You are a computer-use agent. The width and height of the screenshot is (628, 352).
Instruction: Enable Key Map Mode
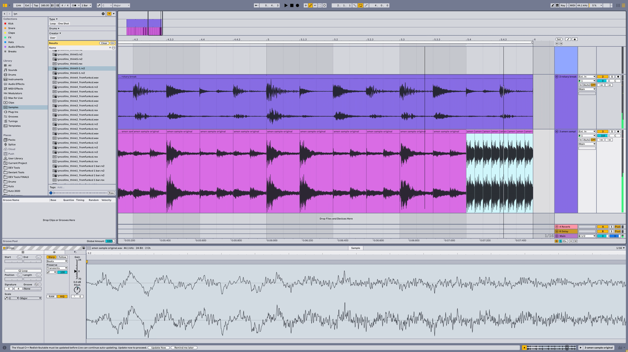pyautogui.click(x=563, y=5)
